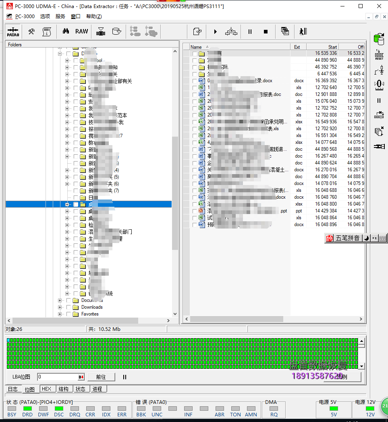Click the PATA0 port selector icon
The width and height of the screenshot is (388, 422).
pos(13,32)
